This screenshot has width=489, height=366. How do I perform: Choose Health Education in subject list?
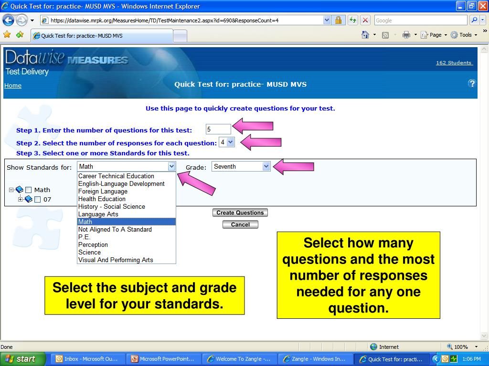coord(126,199)
